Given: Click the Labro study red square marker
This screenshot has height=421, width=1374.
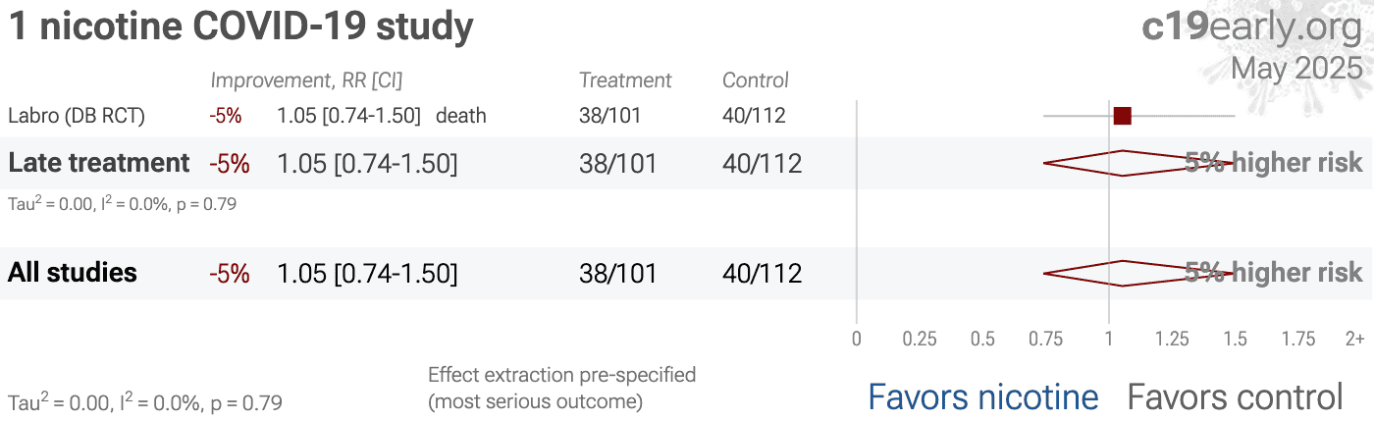Looking at the screenshot, I should click(x=1123, y=116).
